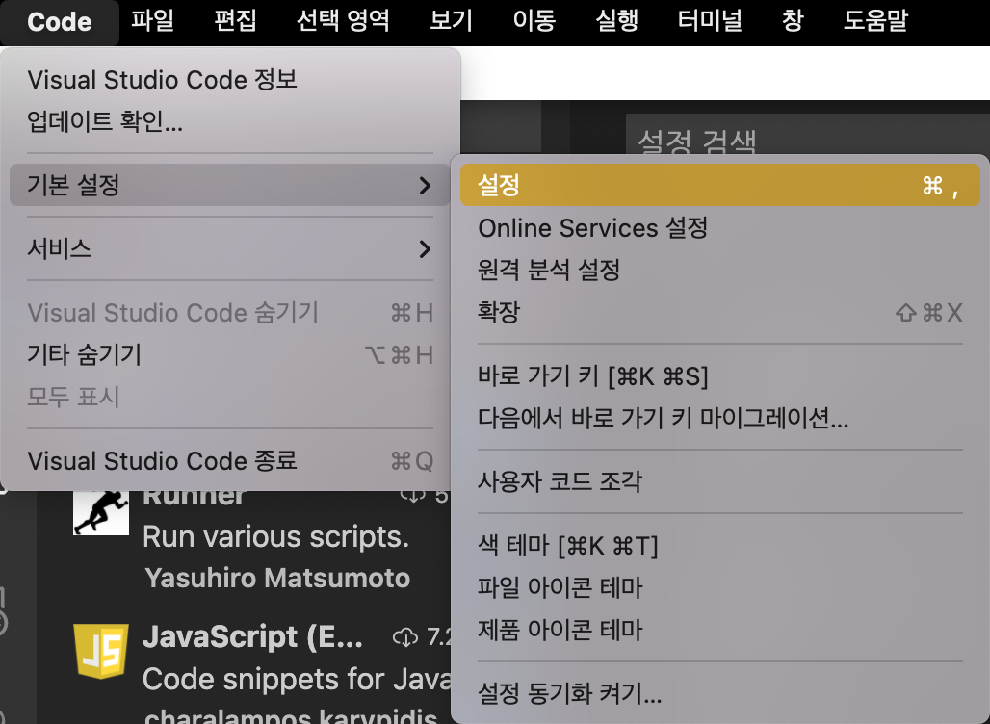Click the 'Run various scripts.' description
The width and height of the screenshot is (990, 724).
276,537
